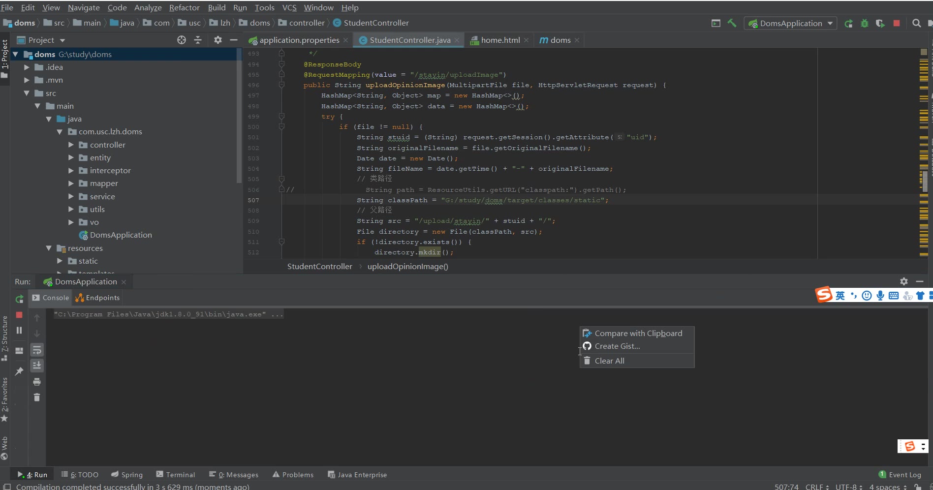Rerun DomsApplication in Run panel
Screen dimensions: 933x490
click(19, 299)
